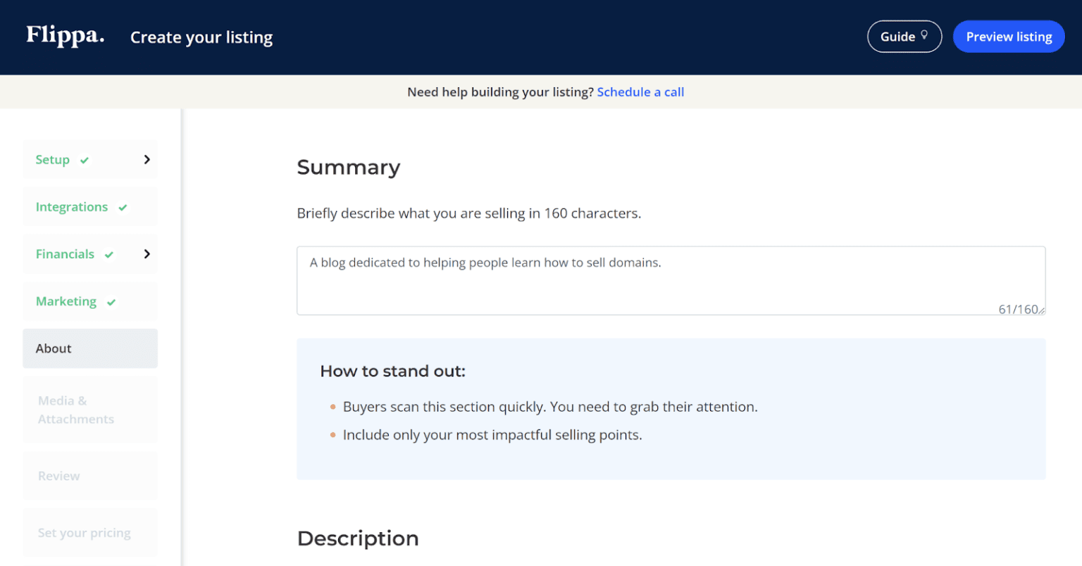This screenshot has height=566, width=1082.
Task: Click the checkmark next to Financials
Action: point(108,254)
